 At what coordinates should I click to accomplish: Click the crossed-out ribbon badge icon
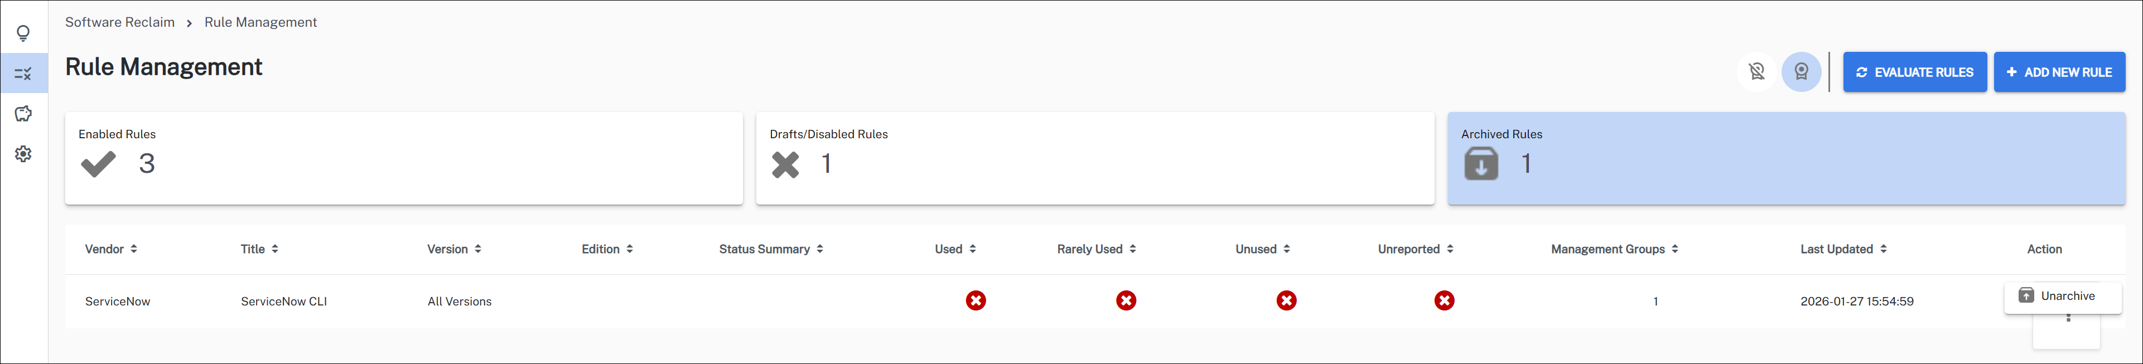click(x=1756, y=72)
